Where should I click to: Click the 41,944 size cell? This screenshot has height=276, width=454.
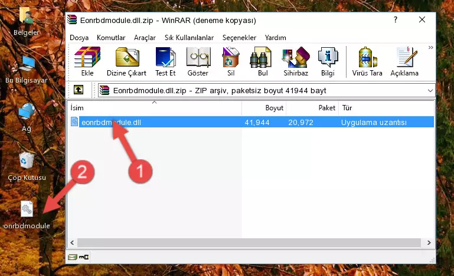pos(257,123)
